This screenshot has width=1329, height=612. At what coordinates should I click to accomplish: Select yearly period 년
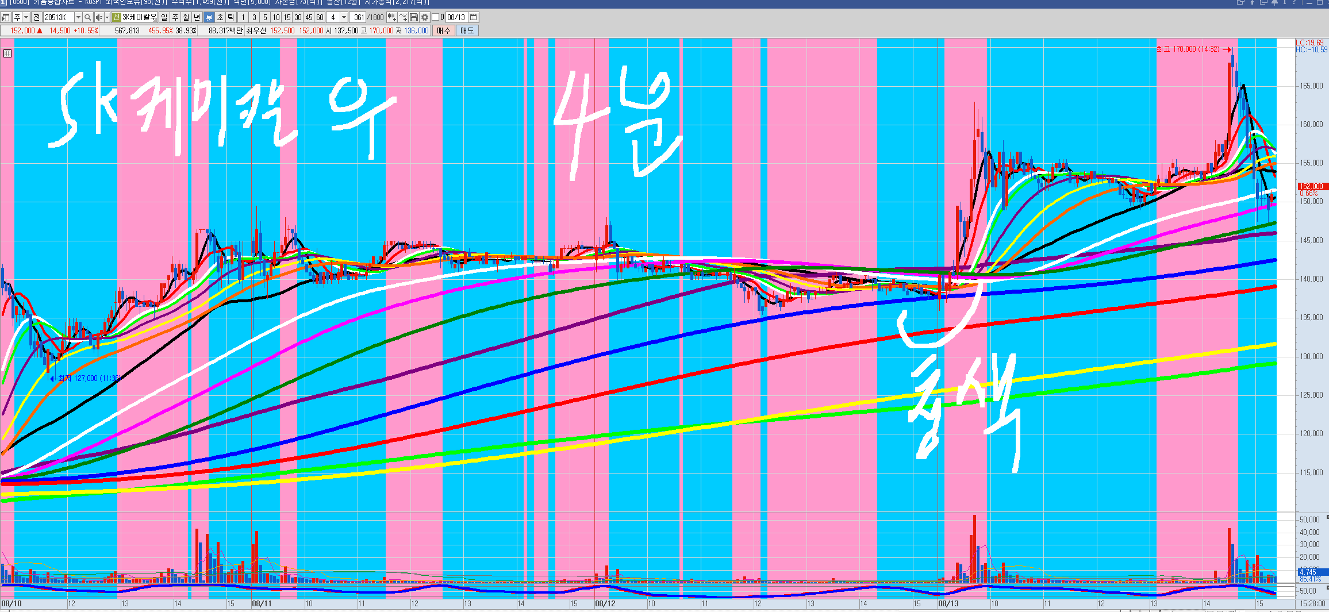point(197,17)
